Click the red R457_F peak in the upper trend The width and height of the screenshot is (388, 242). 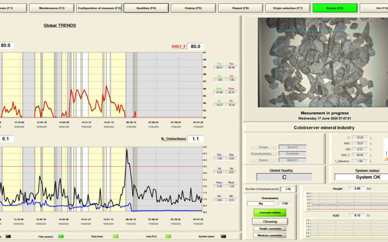point(107,86)
